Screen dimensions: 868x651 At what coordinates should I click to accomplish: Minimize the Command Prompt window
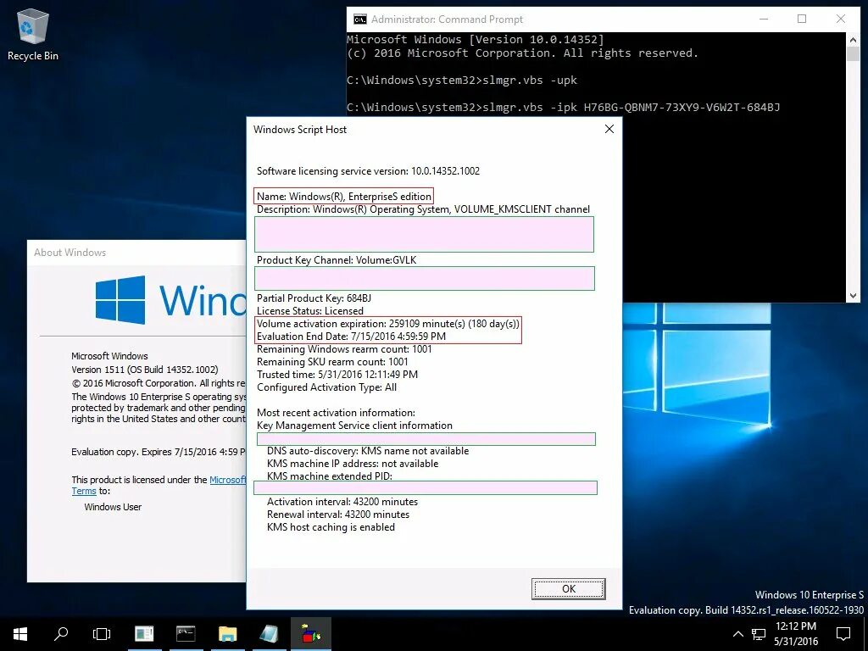coord(764,19)
